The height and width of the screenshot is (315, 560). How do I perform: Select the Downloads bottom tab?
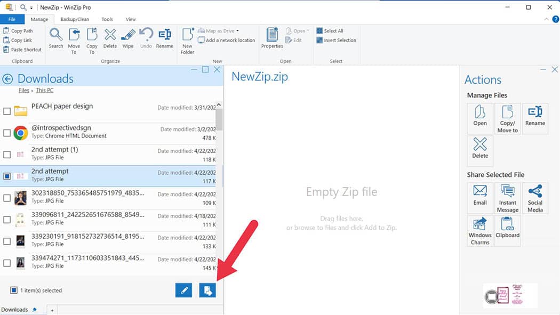19,310
